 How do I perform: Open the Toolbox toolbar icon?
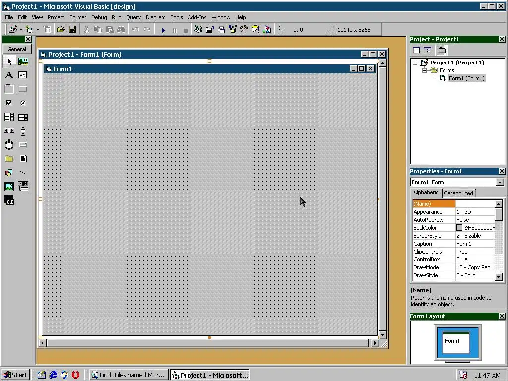tap(244, 30)
